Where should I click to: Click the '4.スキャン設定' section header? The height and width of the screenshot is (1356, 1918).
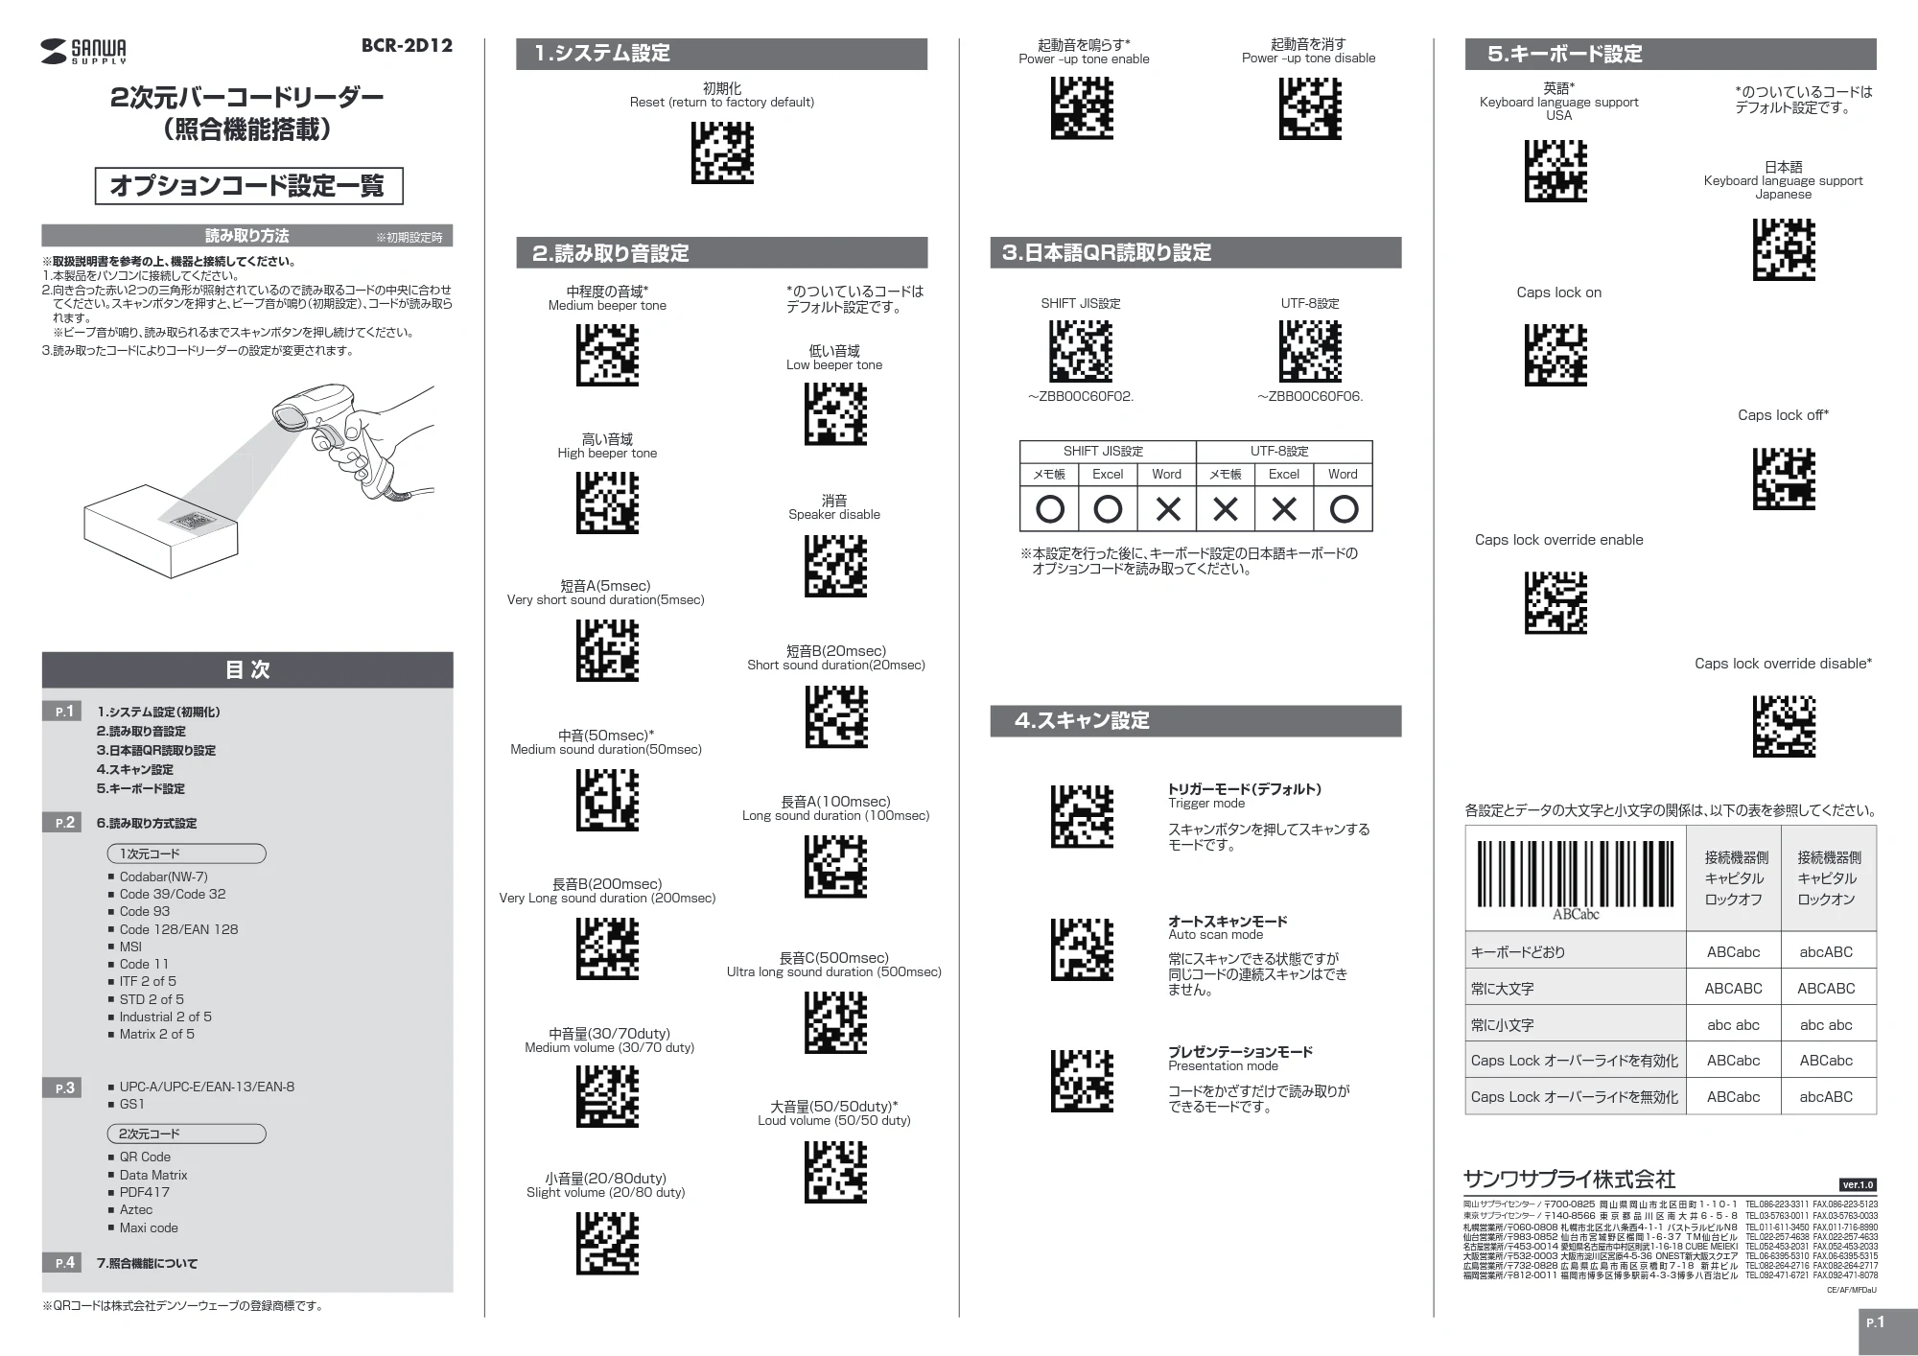(x=1196, y=721)
